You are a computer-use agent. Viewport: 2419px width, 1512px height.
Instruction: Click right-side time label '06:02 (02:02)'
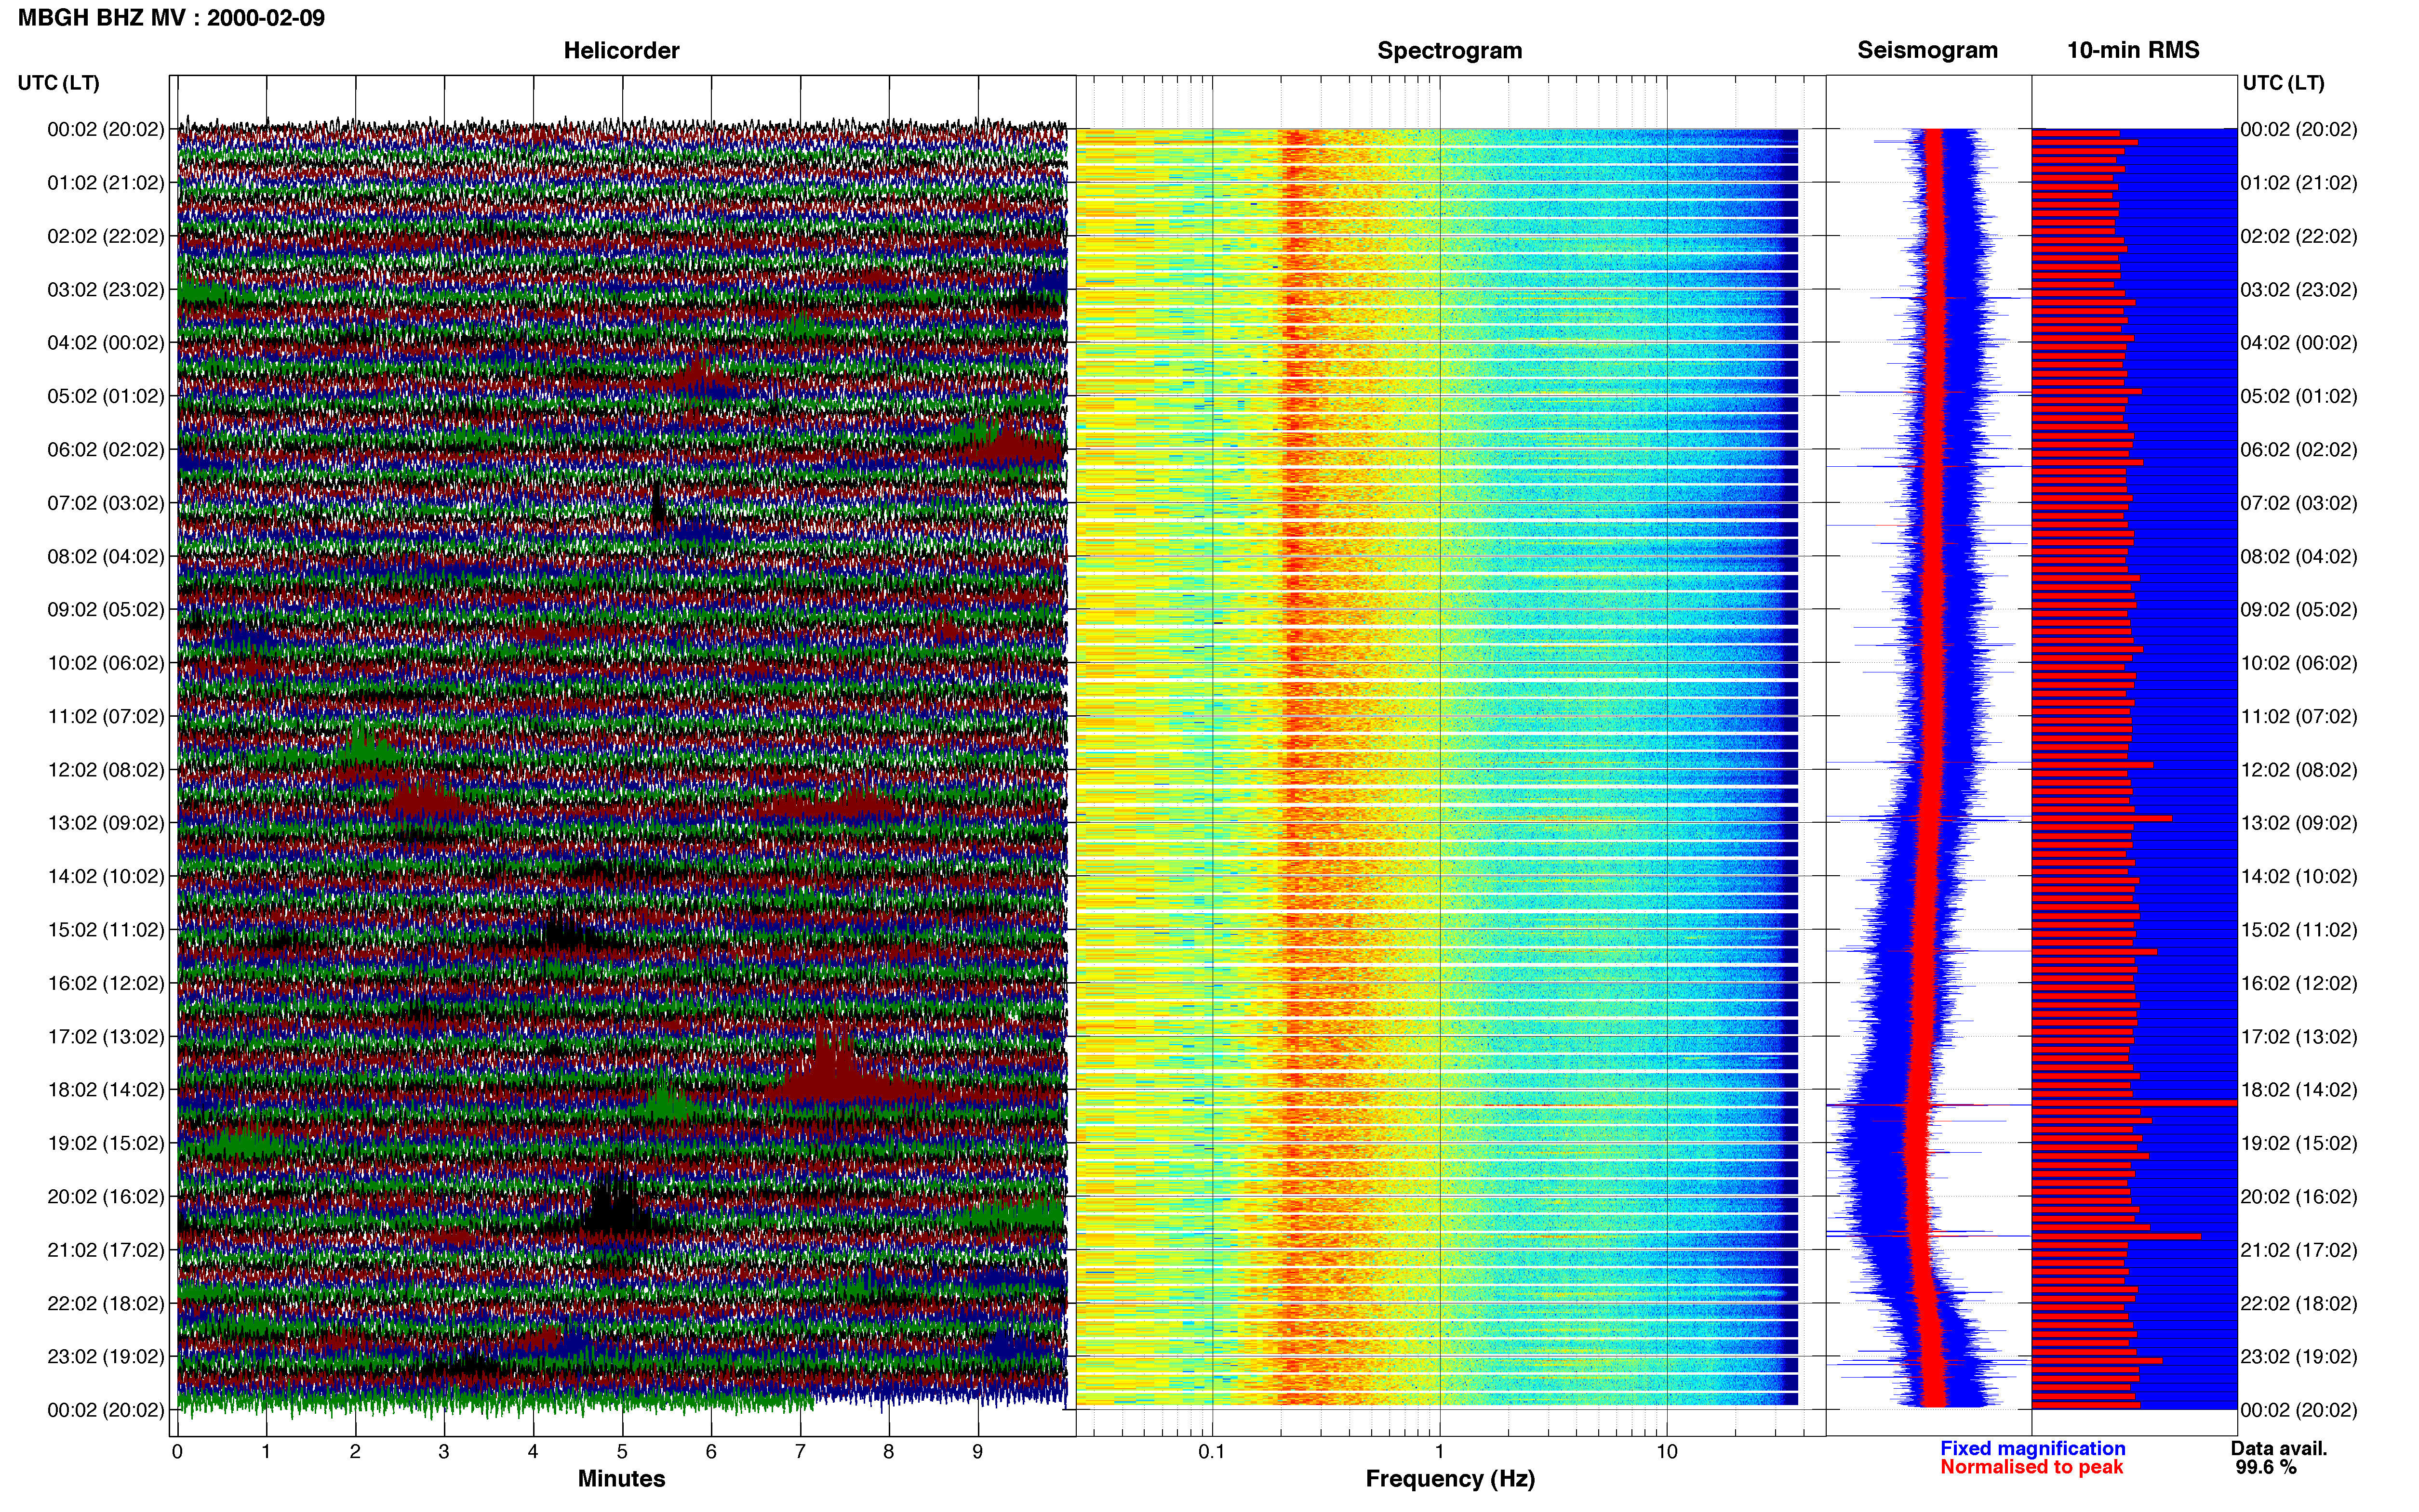tap(2299, 450)
